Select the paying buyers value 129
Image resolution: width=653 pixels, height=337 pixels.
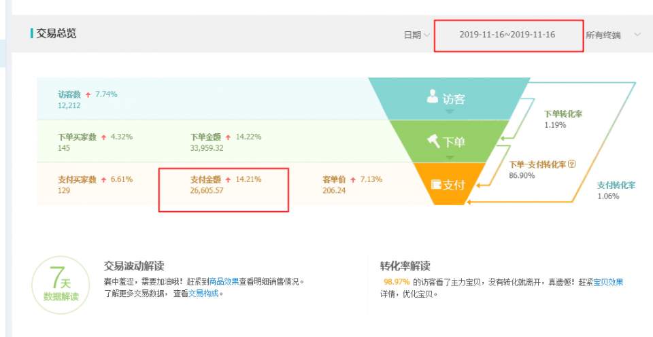click(64, 191)
